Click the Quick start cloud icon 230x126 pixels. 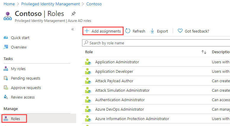coord(6,38)
